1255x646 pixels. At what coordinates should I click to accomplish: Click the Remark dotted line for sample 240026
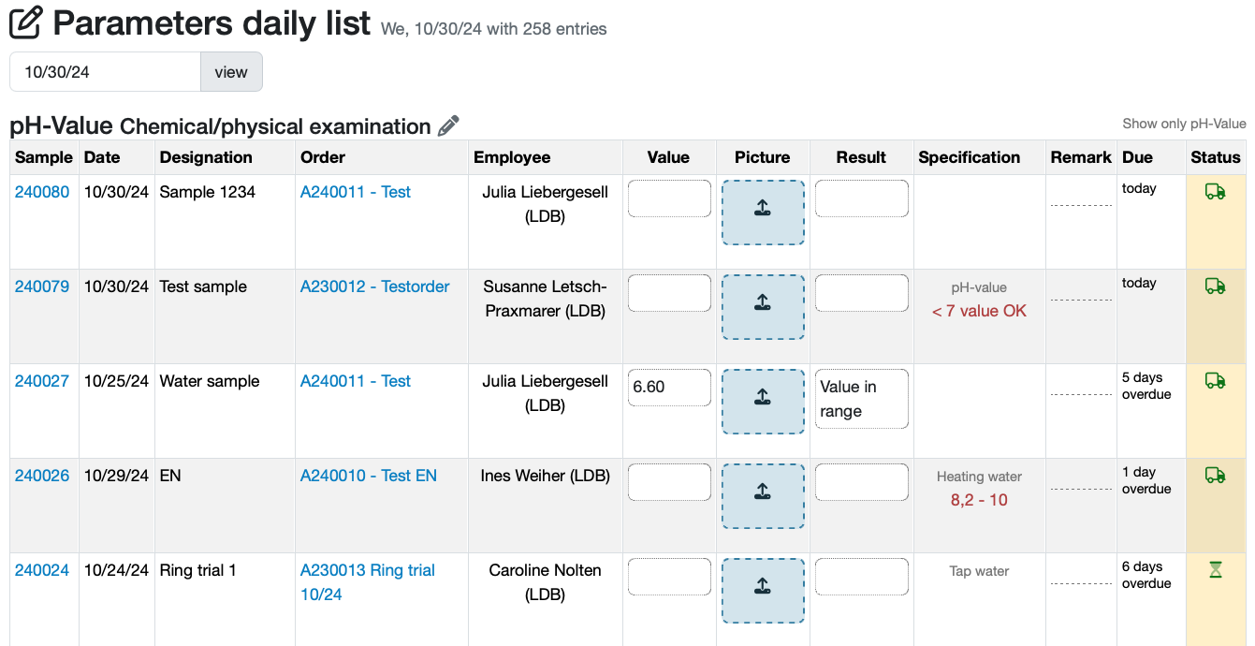[1081, 489]
